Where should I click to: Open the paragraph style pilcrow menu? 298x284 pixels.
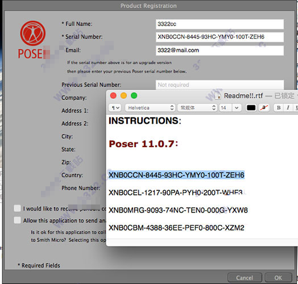pyautogui.click(x=115, y=108)
